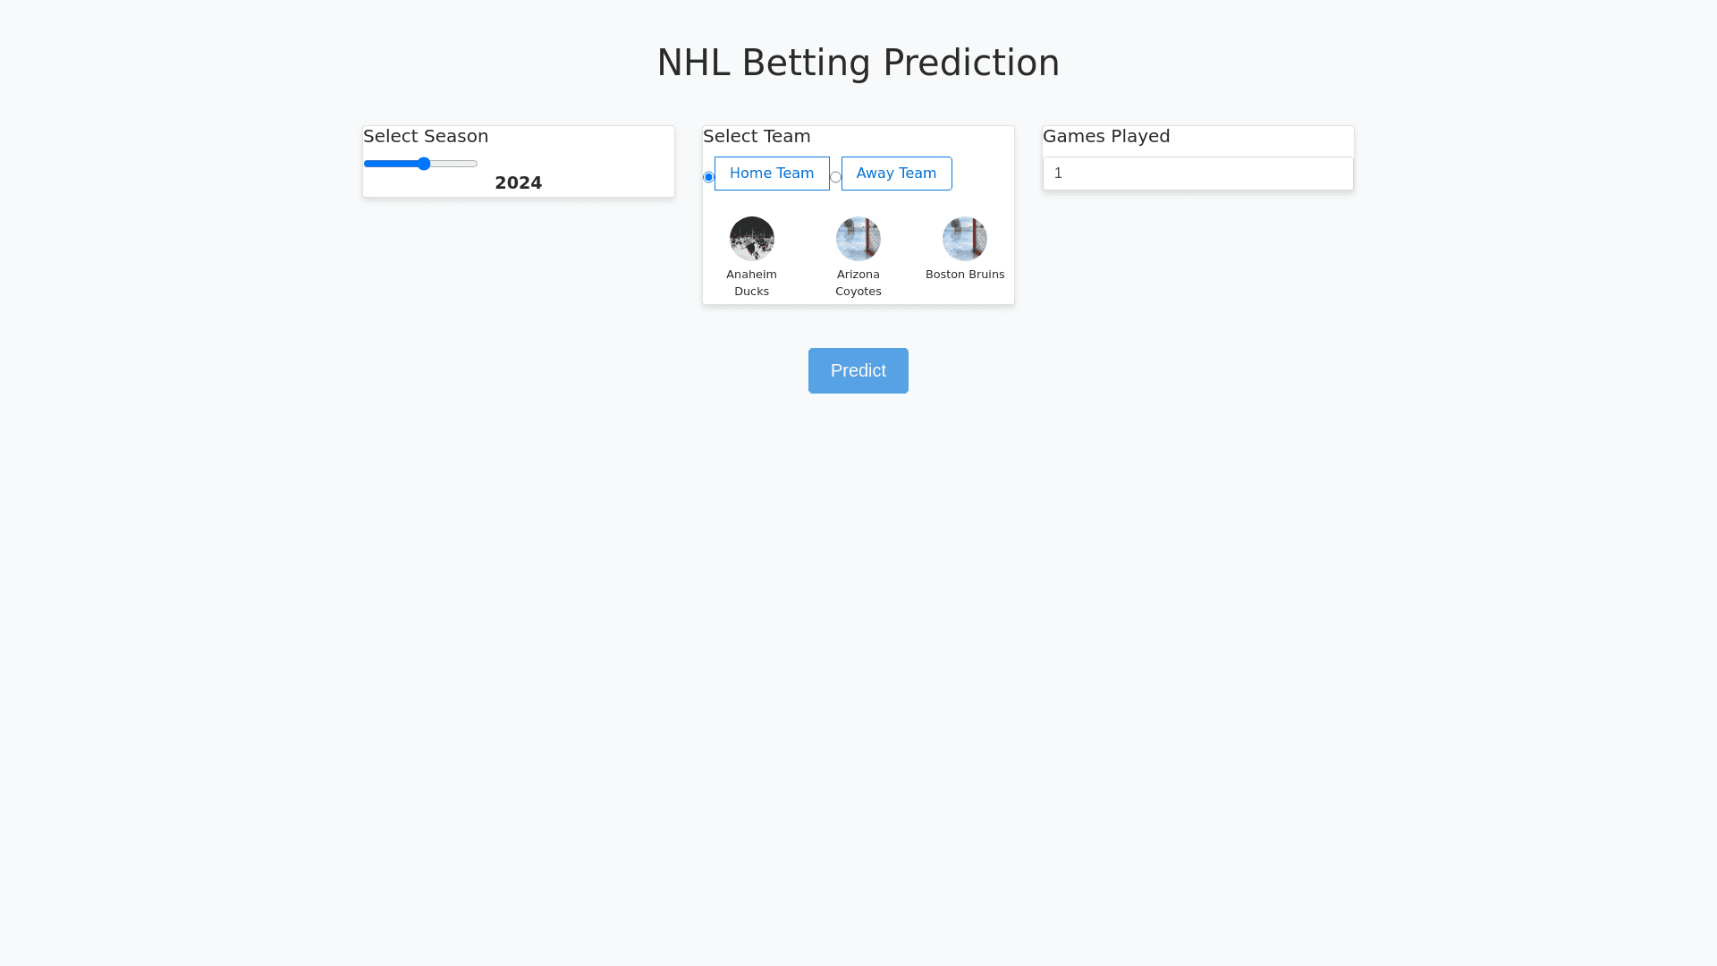Click the Select Season label
This screenshot has width=1717, height=966.
426,136
